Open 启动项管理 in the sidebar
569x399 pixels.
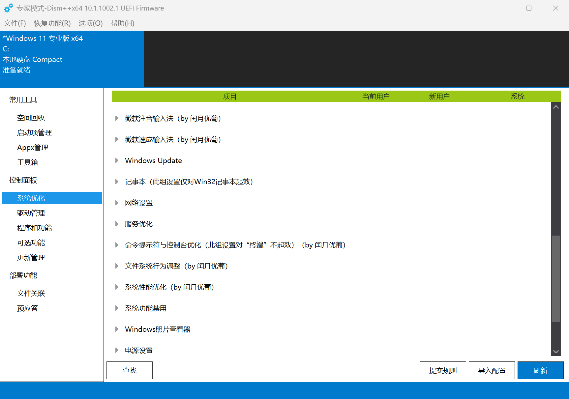34,132
